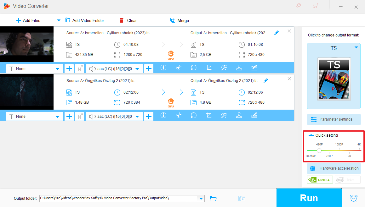Click the Merge button

(180, 20)
